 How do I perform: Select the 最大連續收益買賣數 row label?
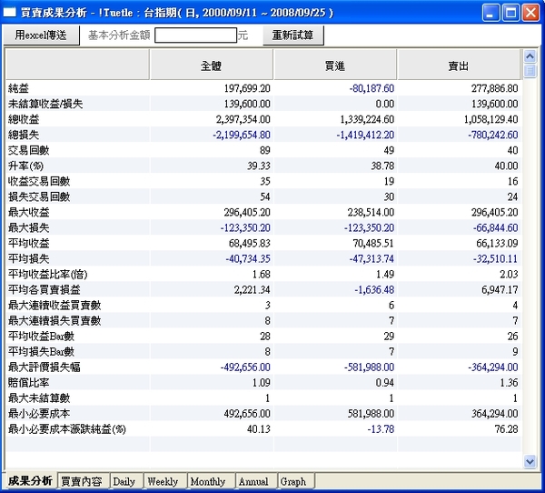[x=54, y=305]
